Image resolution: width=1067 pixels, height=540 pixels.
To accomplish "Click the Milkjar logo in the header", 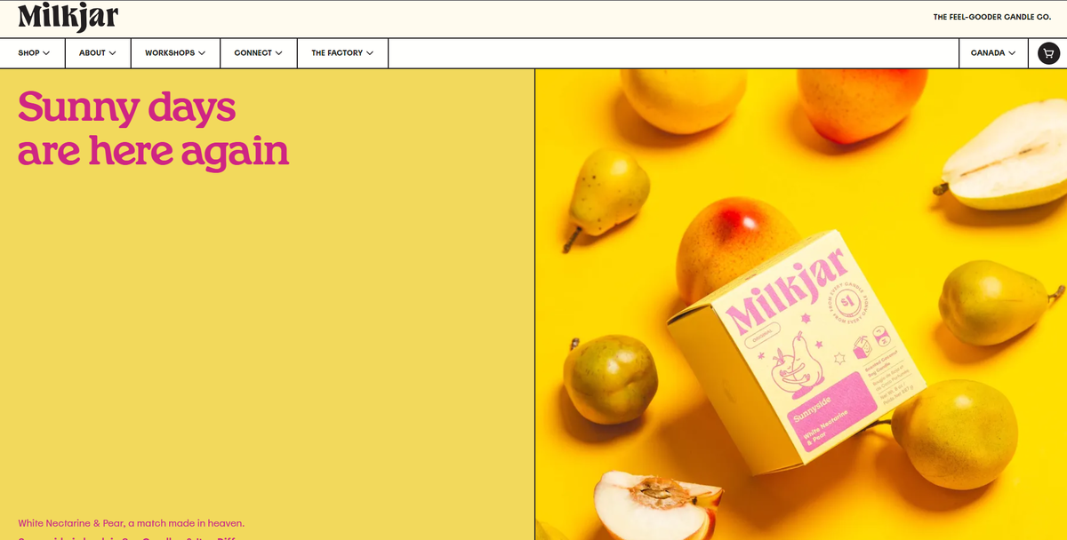I will click(x=68, y=16).
